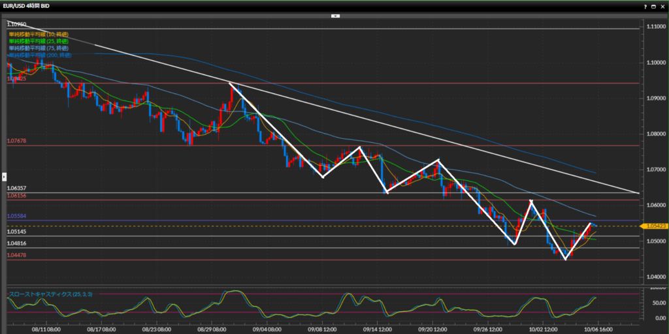Select the 1.04816 horizontal line label
Image resolution: width=669 pixels, height=334 pixels.
(16, 243)
